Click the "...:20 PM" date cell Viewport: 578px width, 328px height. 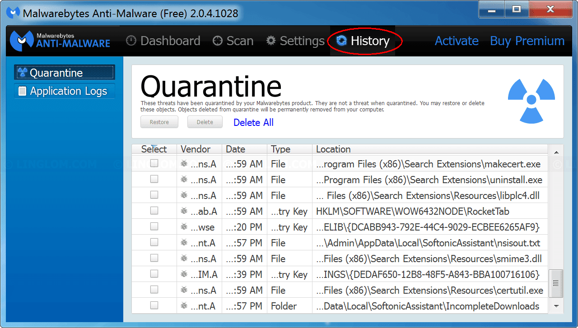pyautogui.click(x=244, y=227)
